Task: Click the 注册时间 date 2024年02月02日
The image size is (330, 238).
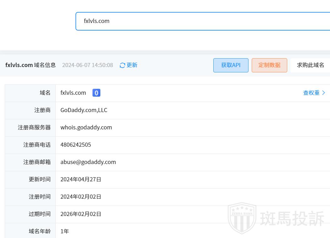Action: pos(81,197)
